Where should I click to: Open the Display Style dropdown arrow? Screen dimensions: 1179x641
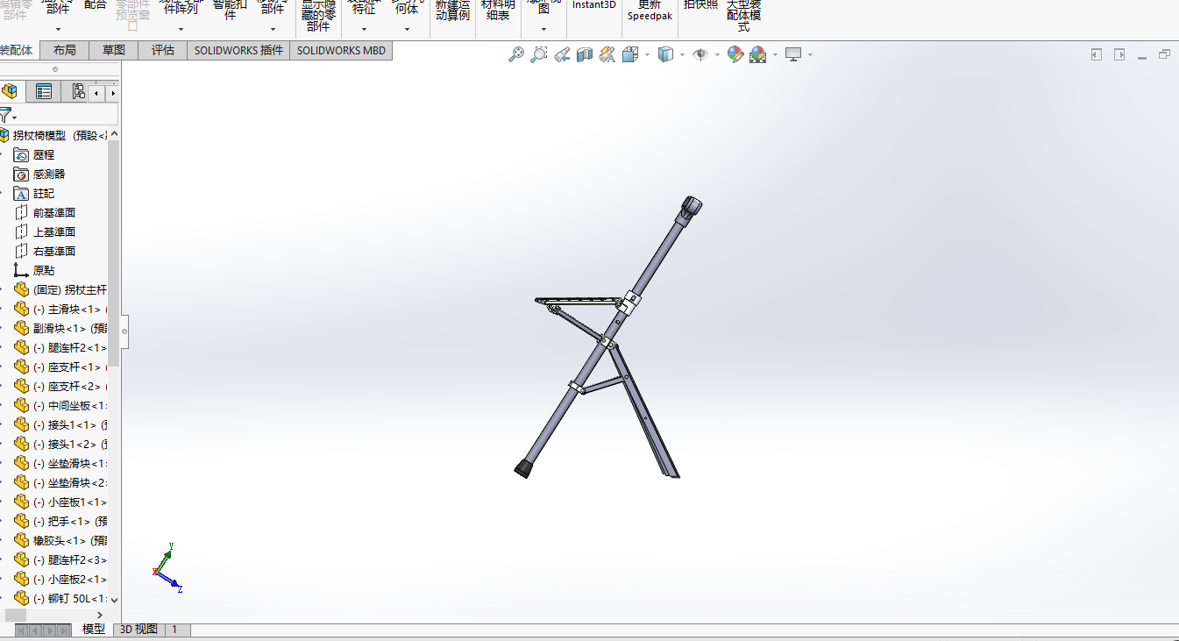[x=682, y=54]
